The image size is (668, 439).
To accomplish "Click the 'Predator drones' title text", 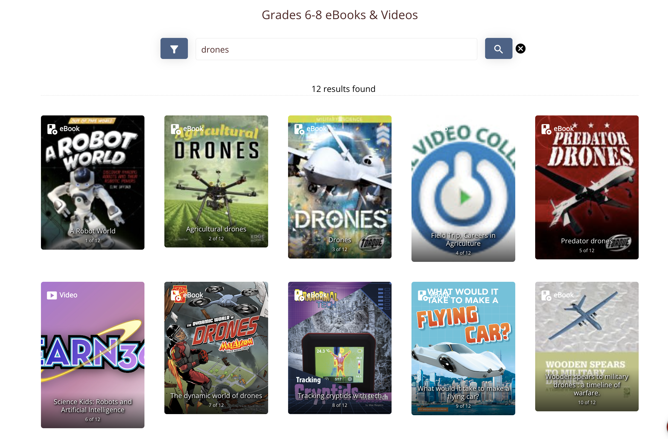I will click(x=587, y=241).
